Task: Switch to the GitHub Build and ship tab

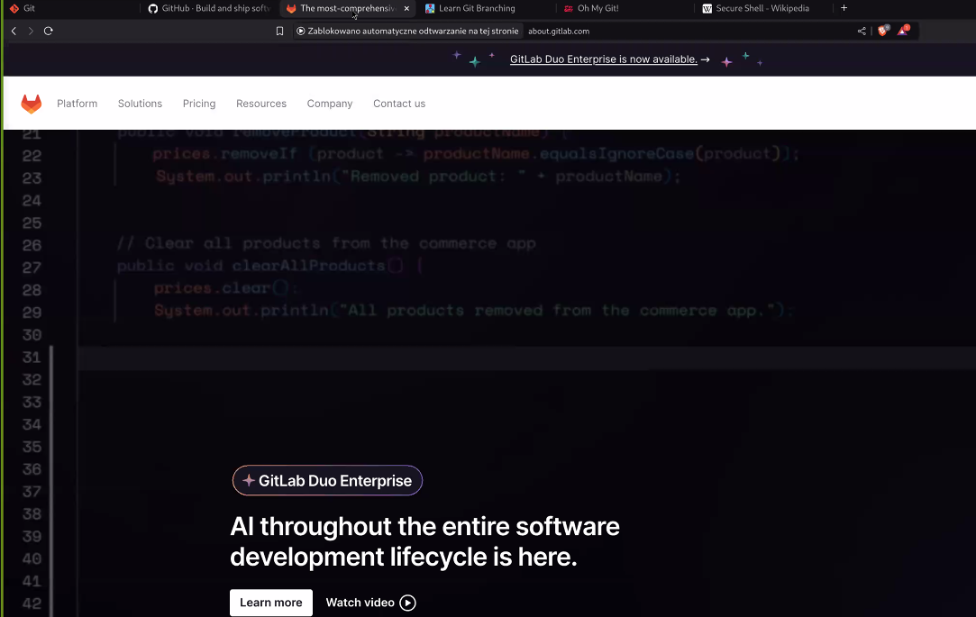Action: (209, 8)
